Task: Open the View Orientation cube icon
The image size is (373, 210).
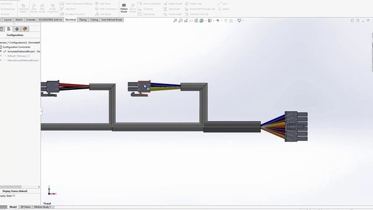Action: (x=202, y=21)
